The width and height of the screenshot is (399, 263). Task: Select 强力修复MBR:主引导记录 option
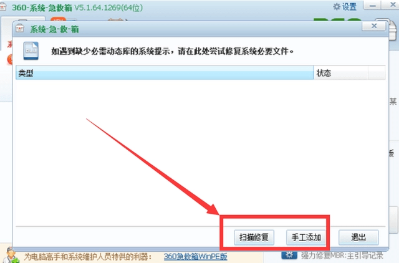(342, 256)
